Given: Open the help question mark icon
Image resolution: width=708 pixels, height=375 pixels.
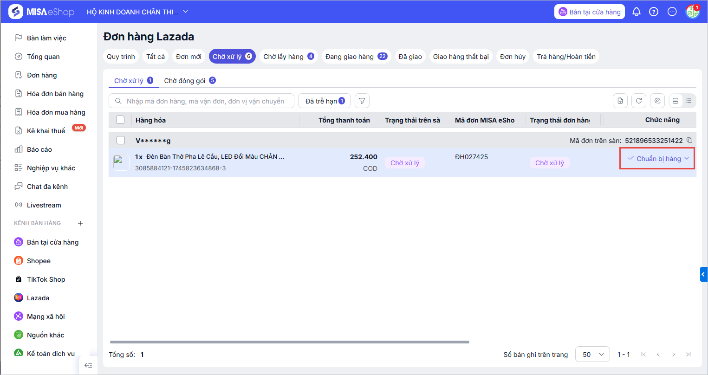Looking at the screenshot, I should pos(654,12).
